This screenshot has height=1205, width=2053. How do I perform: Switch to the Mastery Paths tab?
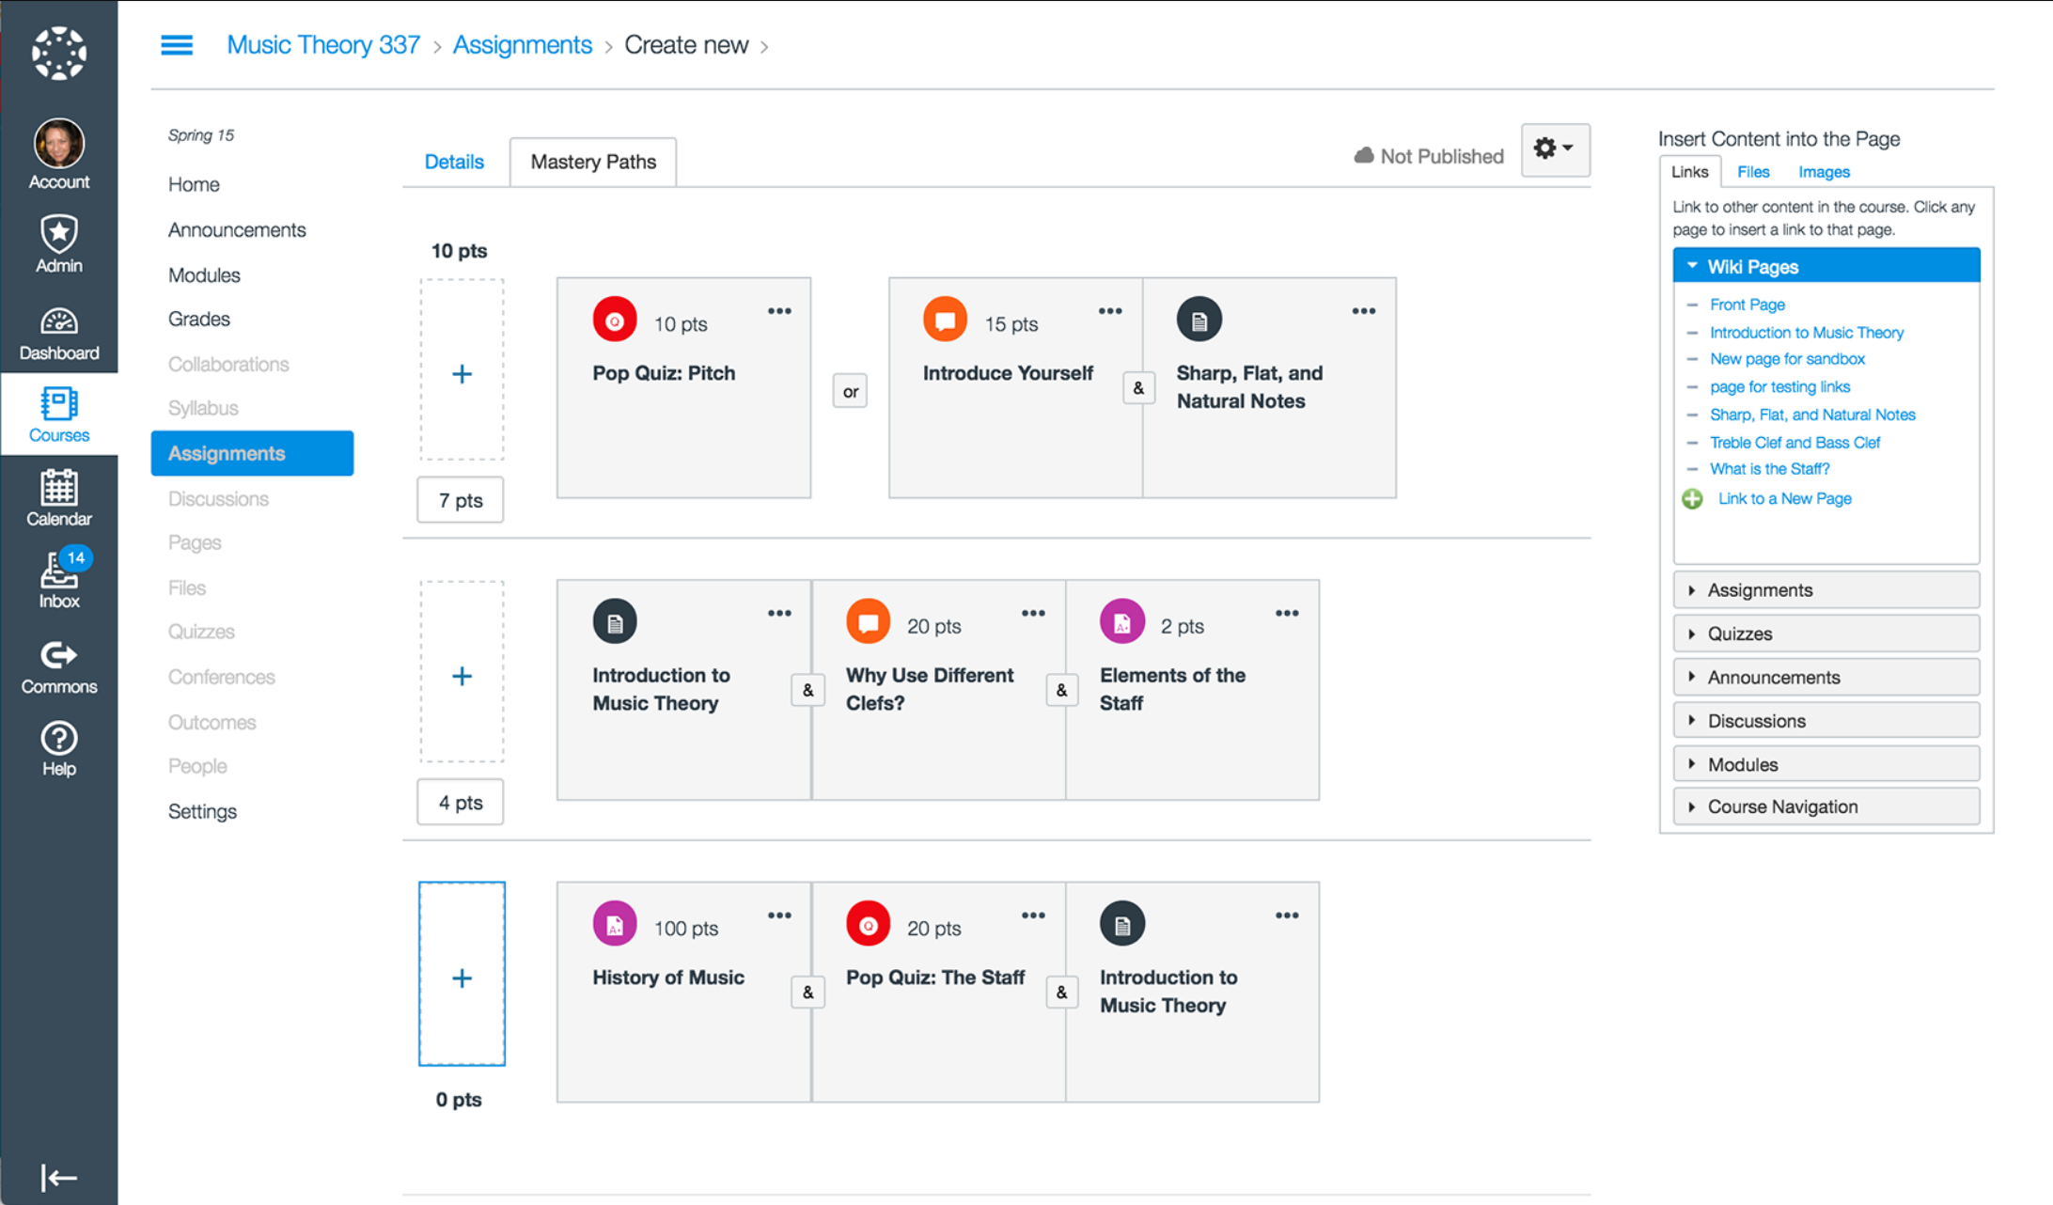592,161
